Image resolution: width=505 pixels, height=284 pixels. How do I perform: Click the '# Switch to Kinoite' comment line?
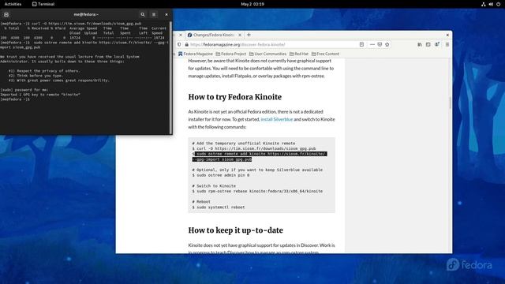(x=214, y=186)
